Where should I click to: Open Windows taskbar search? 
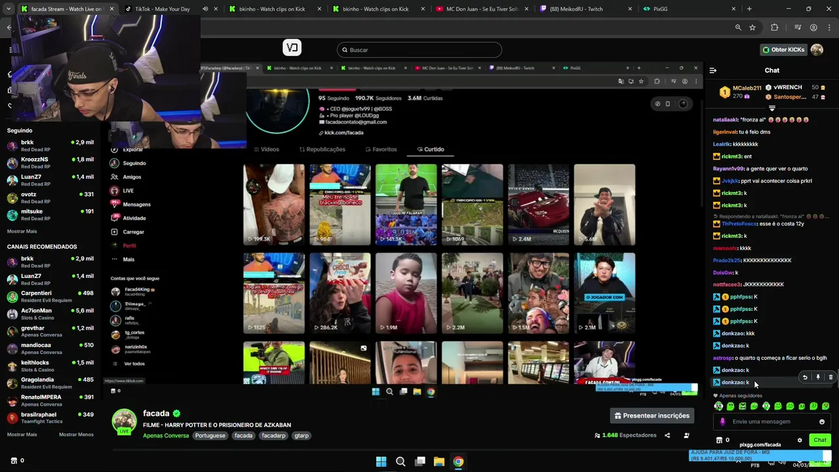pyautogui.click(x=400, y=462)
